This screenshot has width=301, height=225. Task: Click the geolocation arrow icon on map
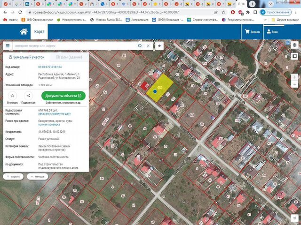[295, 217]
